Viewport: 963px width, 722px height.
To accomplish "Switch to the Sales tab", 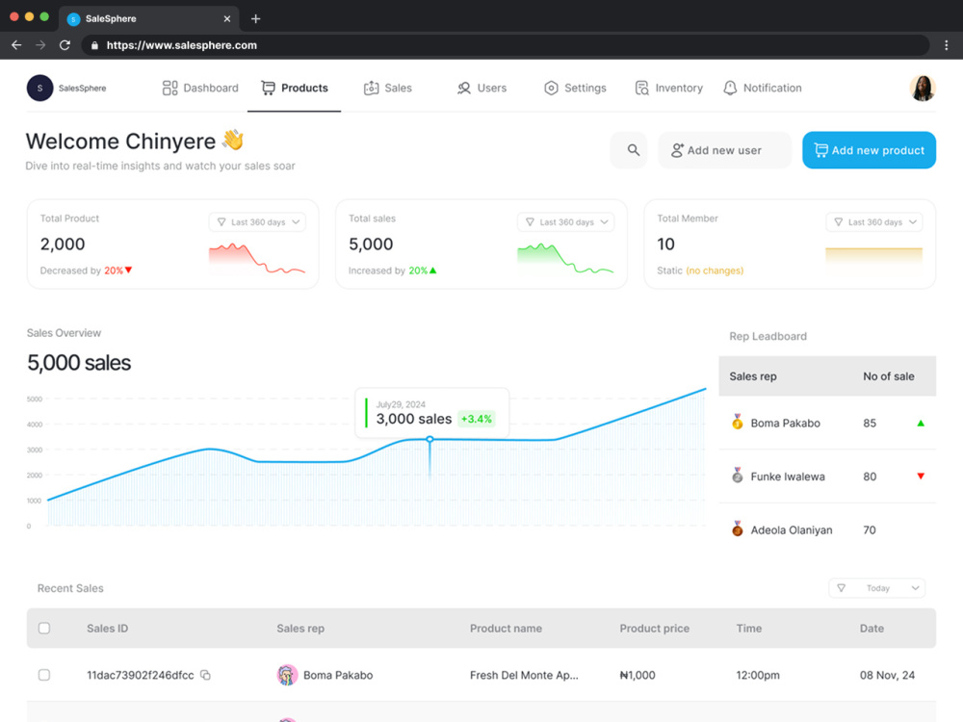I will 387,88.
